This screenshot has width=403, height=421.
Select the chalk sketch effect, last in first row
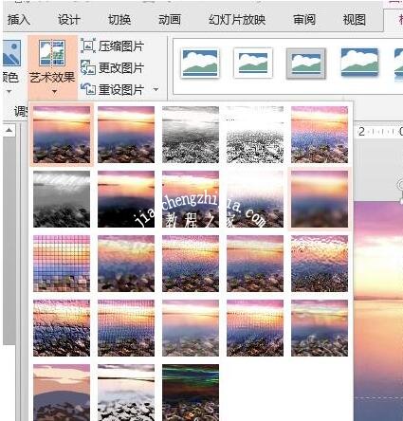(x=320, y=135)
